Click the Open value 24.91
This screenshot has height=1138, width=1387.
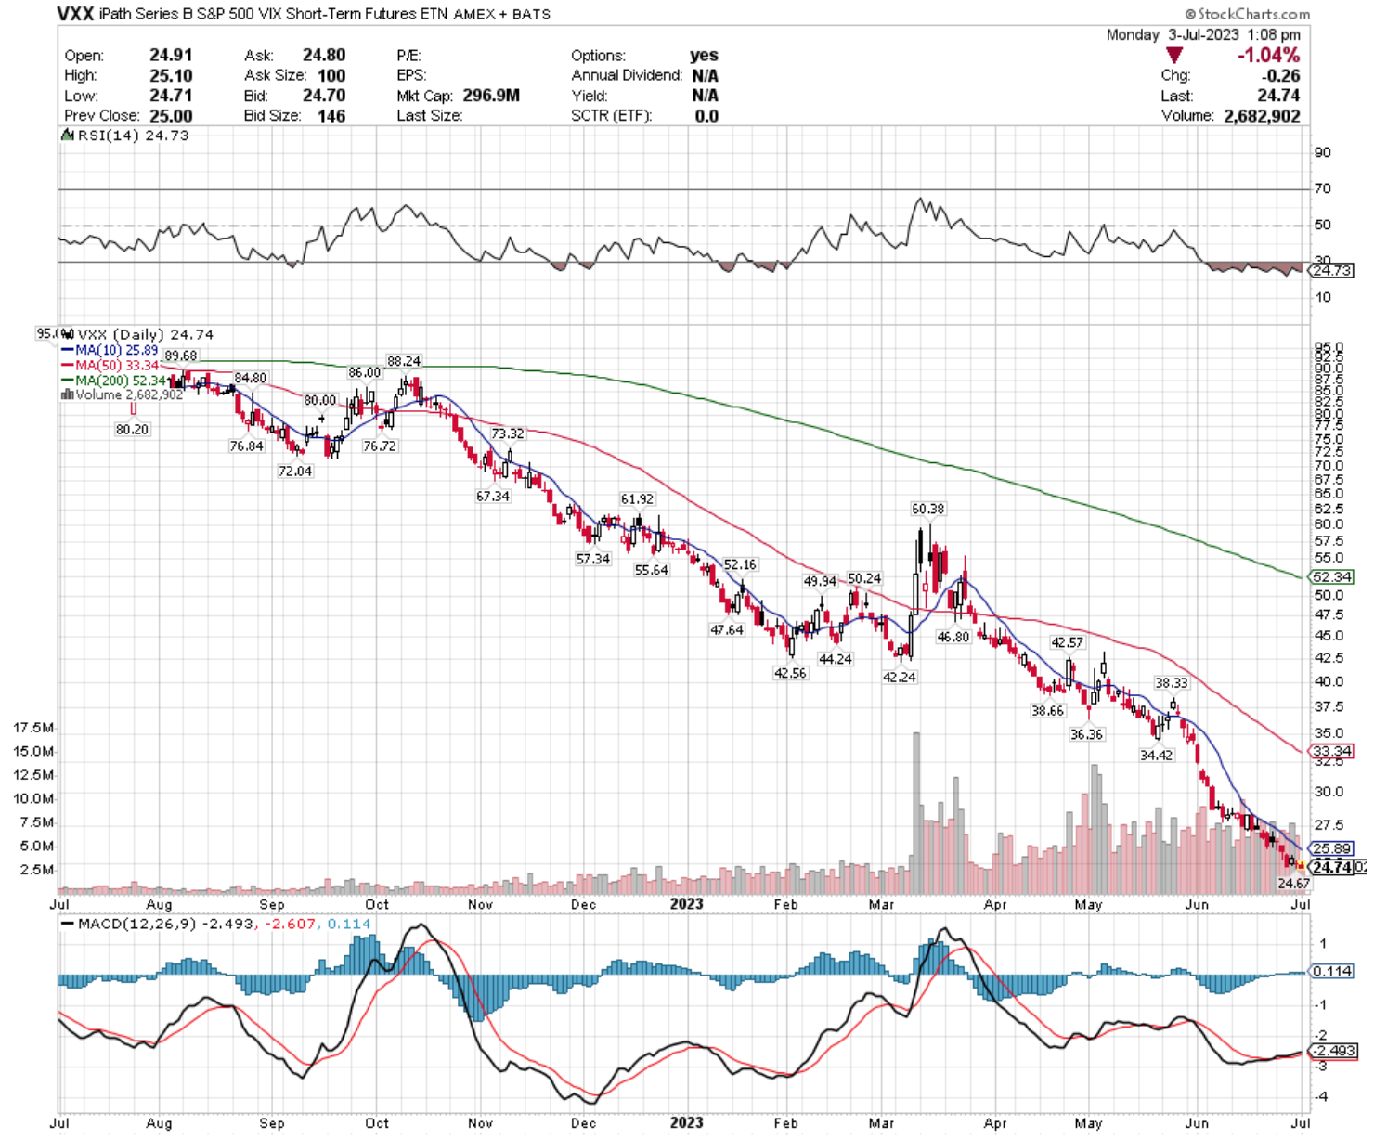click(171, 56)
